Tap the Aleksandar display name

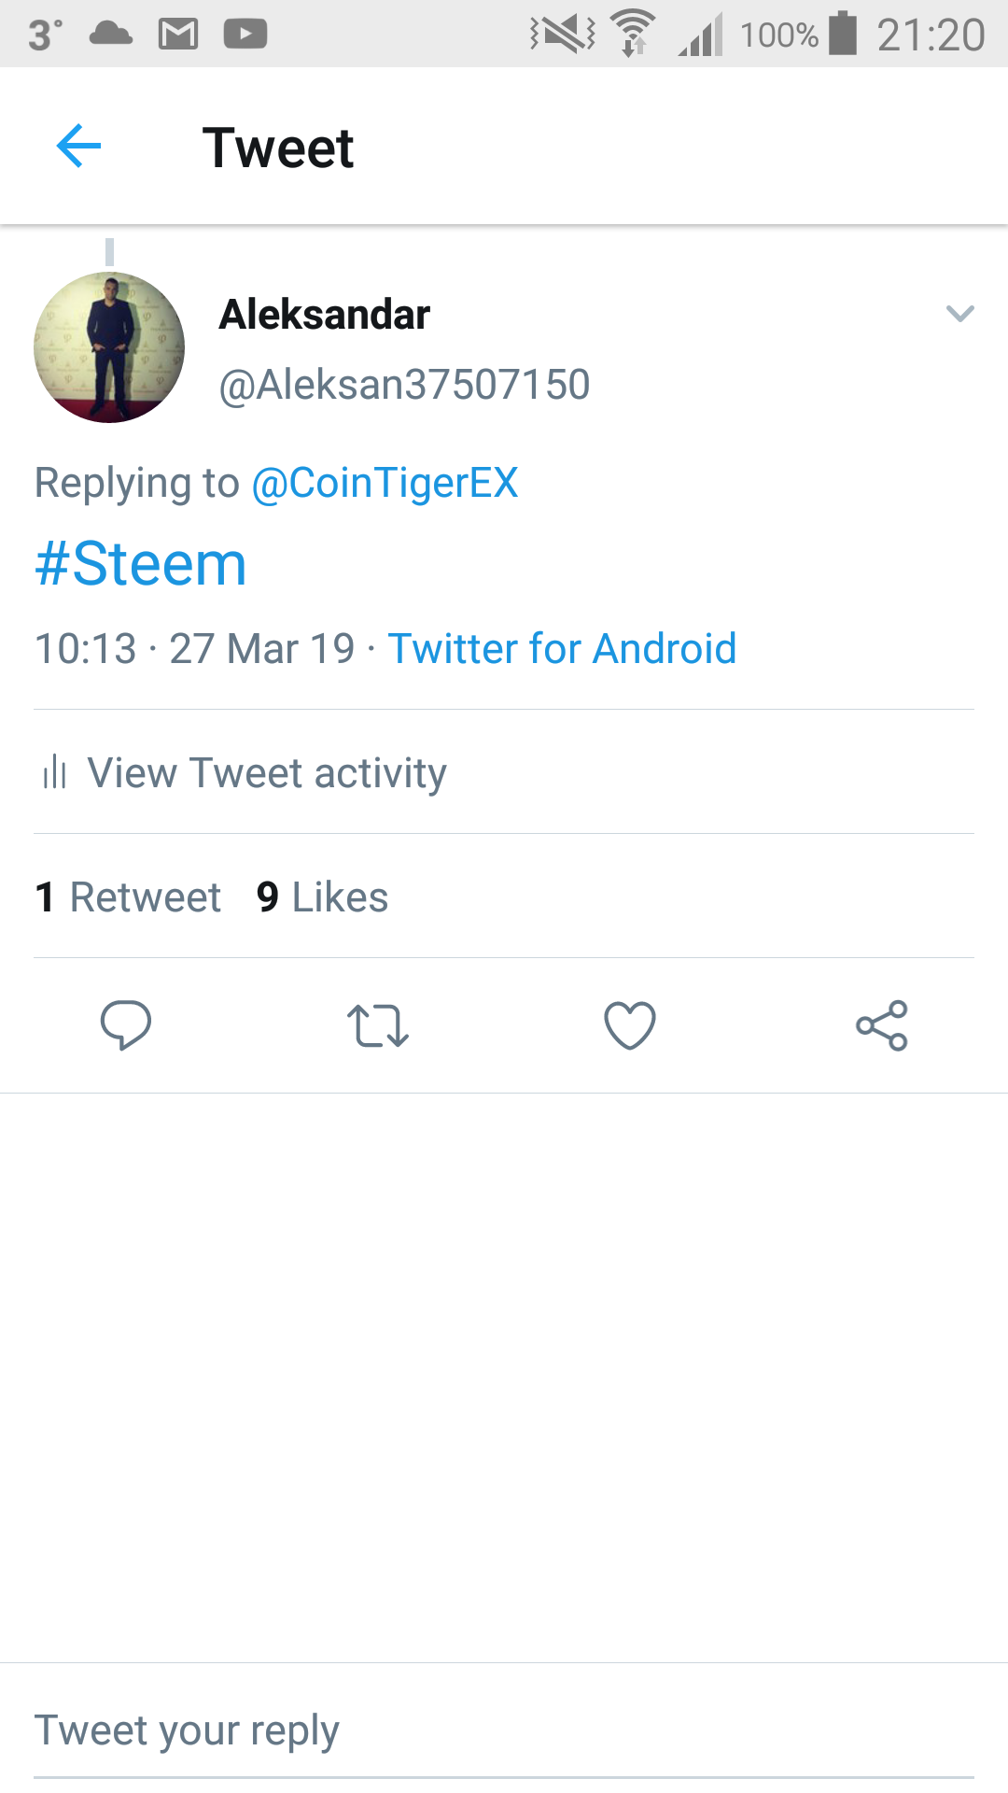(325, 315)
